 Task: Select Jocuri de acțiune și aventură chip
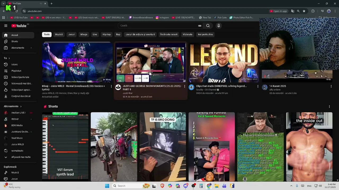click(x=140, y=35)
